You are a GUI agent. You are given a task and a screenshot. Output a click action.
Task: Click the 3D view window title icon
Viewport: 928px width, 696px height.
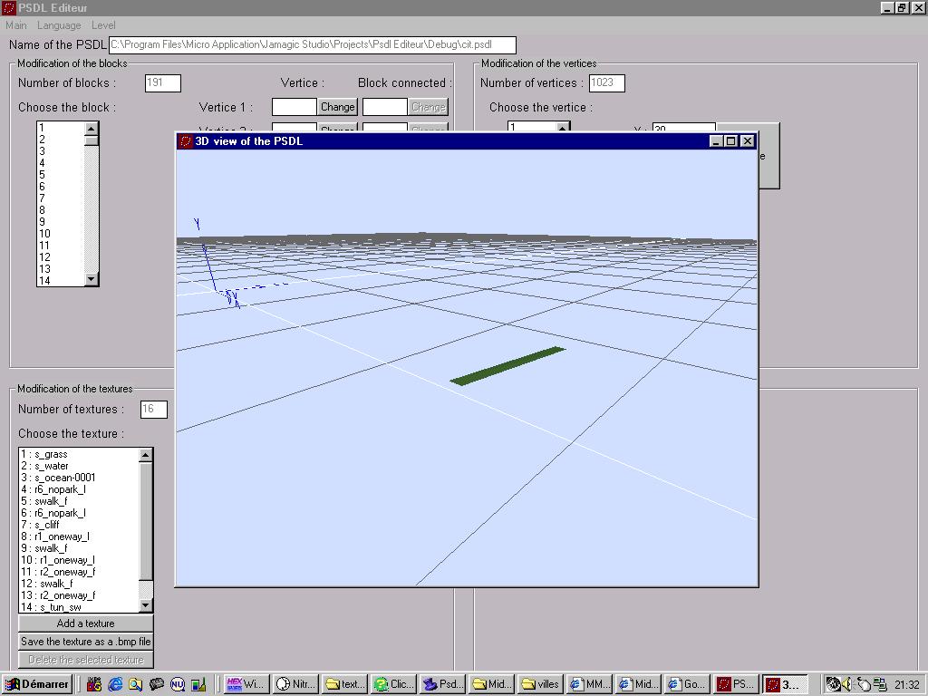[186, 141]
